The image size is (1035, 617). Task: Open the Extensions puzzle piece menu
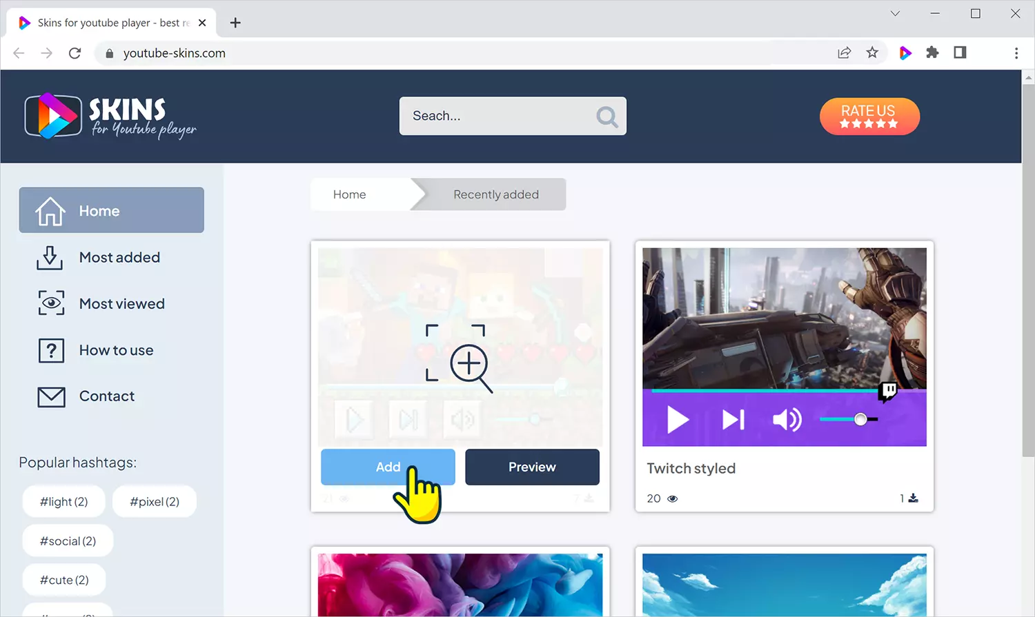[x=932, y=52]
